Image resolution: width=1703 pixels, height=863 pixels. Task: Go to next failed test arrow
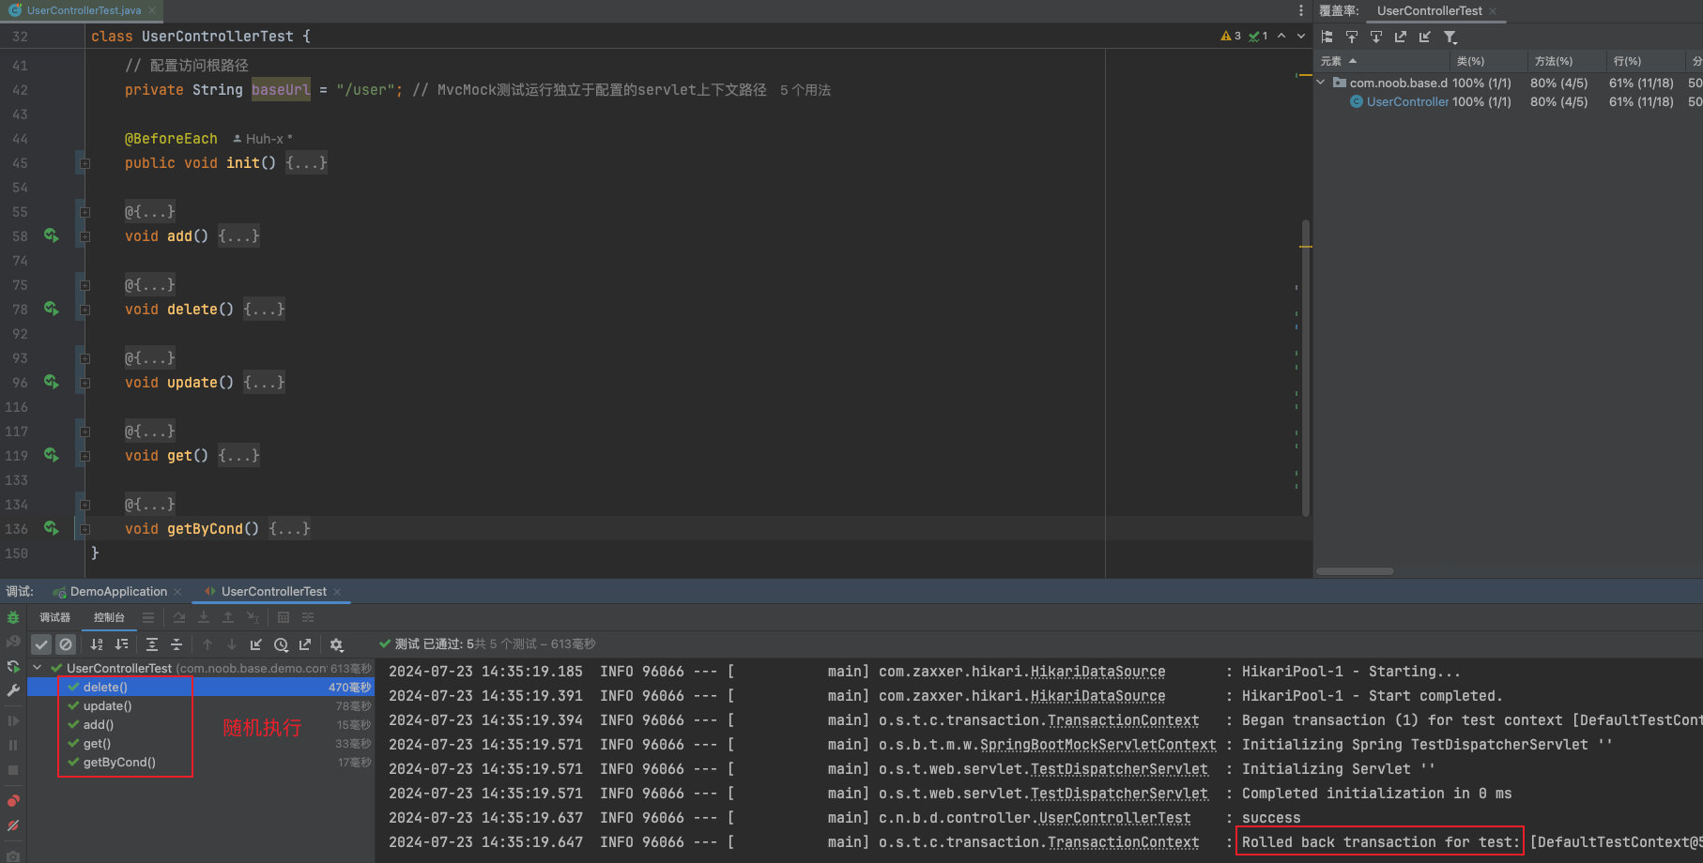coord(232,644)
